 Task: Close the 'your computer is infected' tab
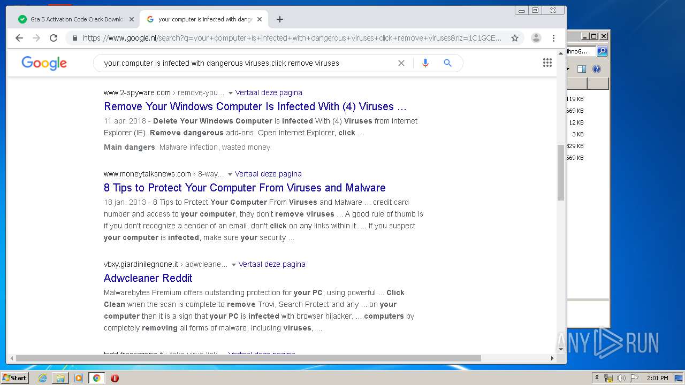click(x=260, y=19)
